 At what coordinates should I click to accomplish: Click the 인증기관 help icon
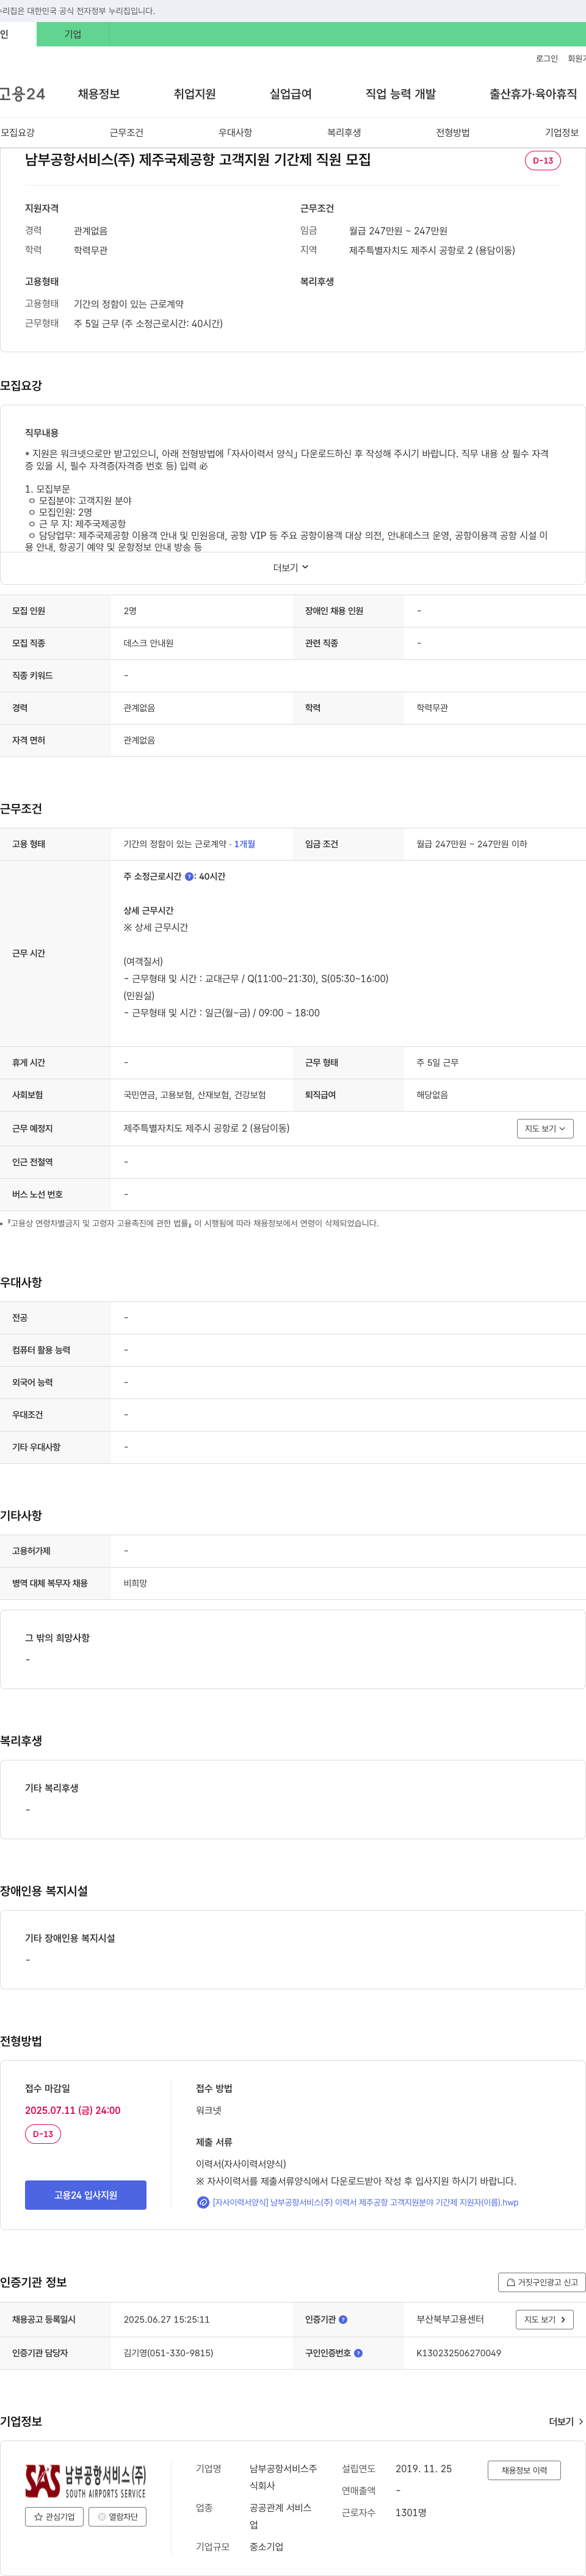343,2319
